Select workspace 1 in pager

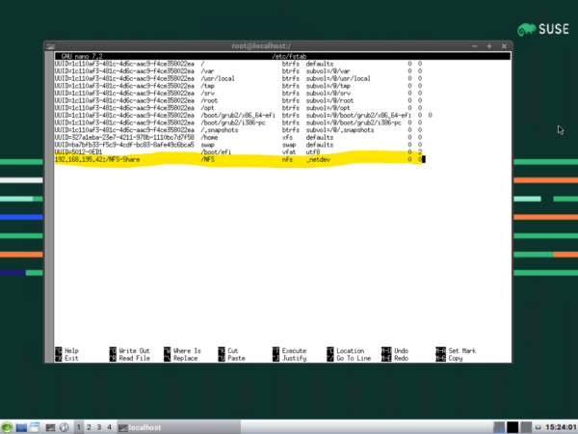[79, 427]
